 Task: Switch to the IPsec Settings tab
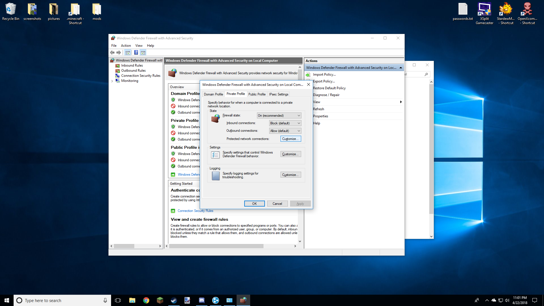[x=279, y=94]
